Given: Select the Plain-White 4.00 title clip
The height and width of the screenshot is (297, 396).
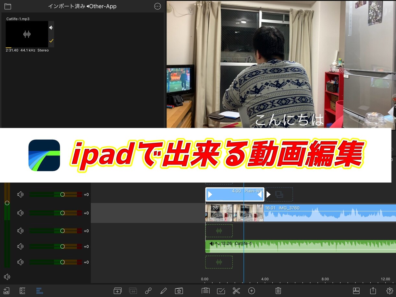Looking at the screenshot, I should pos(235,194).
